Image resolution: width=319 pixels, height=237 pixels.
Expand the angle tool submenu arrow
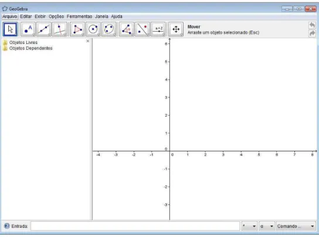pos(132,35)
